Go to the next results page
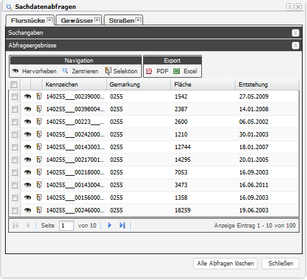Viewport: 307px width, 280px height. click(110, 226)
